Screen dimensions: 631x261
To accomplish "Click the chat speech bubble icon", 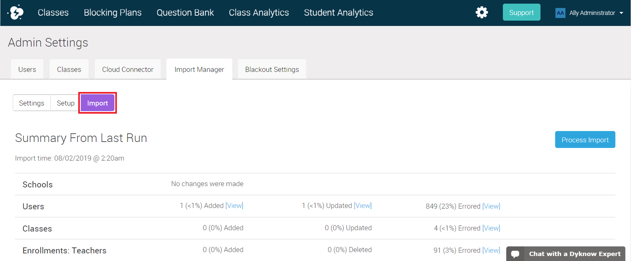I will coord(515,254).
